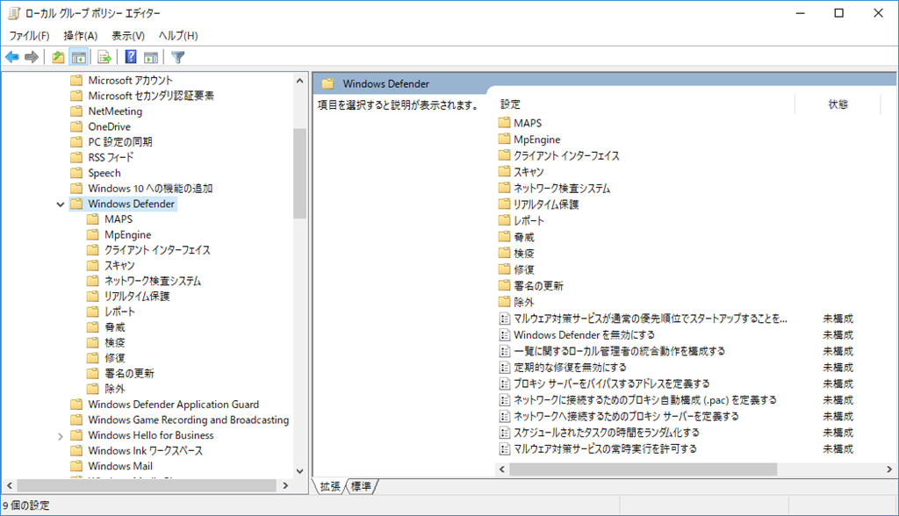Click the tree pane vertical scrollbar thumb
The height and width of the screenshot is (516, 899).
click(299, 173)
